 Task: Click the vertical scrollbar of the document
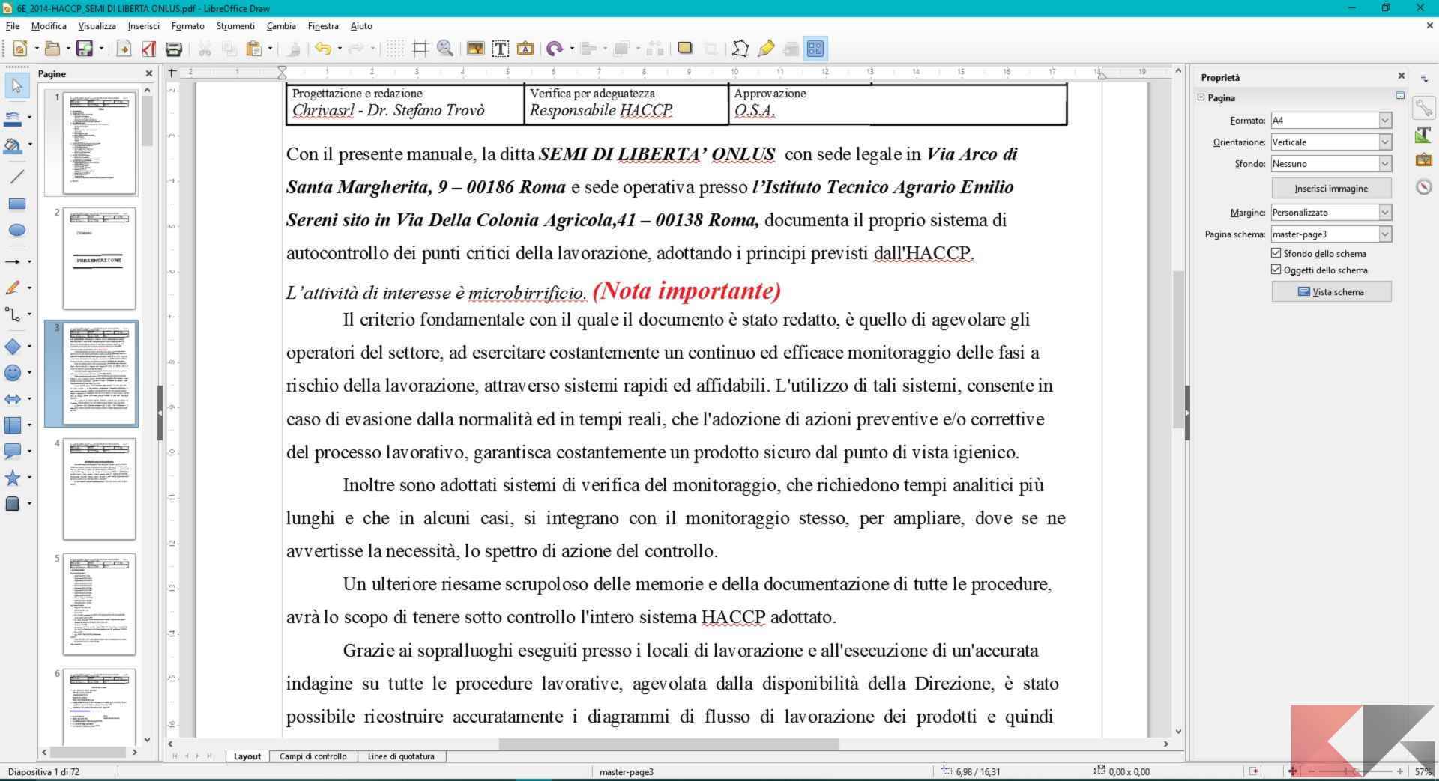[1178, 350]
